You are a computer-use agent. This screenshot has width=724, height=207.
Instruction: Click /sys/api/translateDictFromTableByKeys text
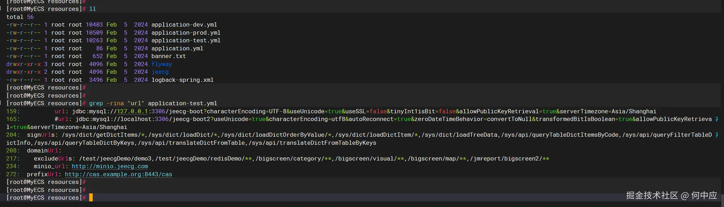[x=312, y=143]
